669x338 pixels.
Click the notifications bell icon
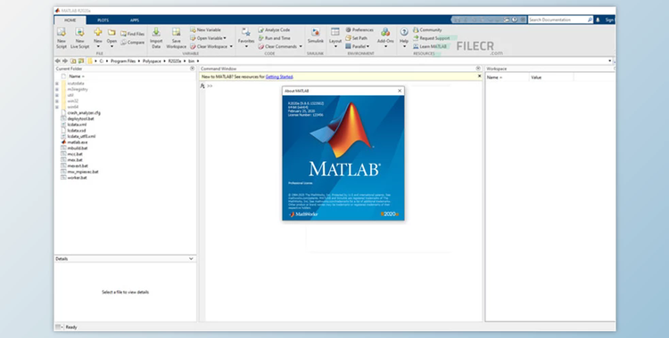pyautogui.click(x=598, y=20)
